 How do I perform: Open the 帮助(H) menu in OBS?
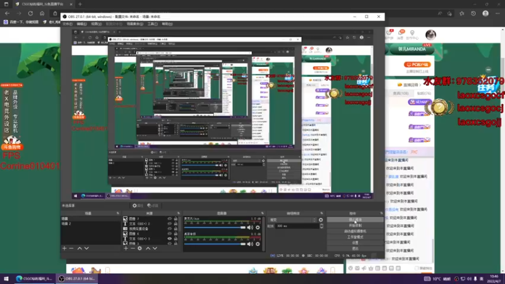[x=167, y=24]
